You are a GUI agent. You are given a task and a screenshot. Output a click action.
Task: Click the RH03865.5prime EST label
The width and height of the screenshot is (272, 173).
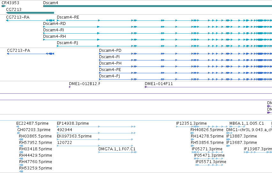click(35, 136)
